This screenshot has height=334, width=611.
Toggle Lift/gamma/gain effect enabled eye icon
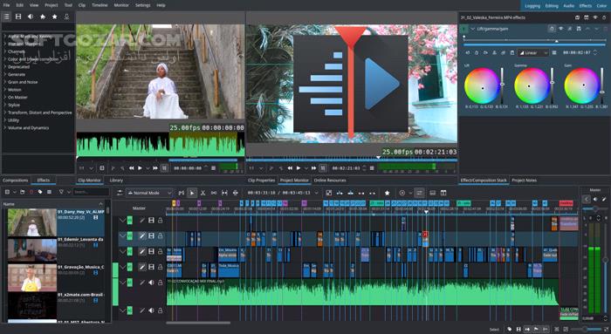tap(560, 29)
